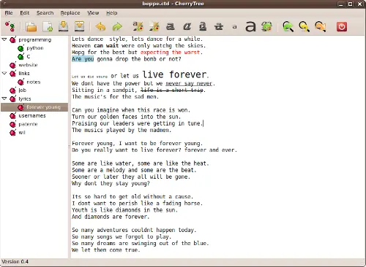Screen dimensions: 366x267
Task: Toggle underline formatting icon
Action: 203,26
